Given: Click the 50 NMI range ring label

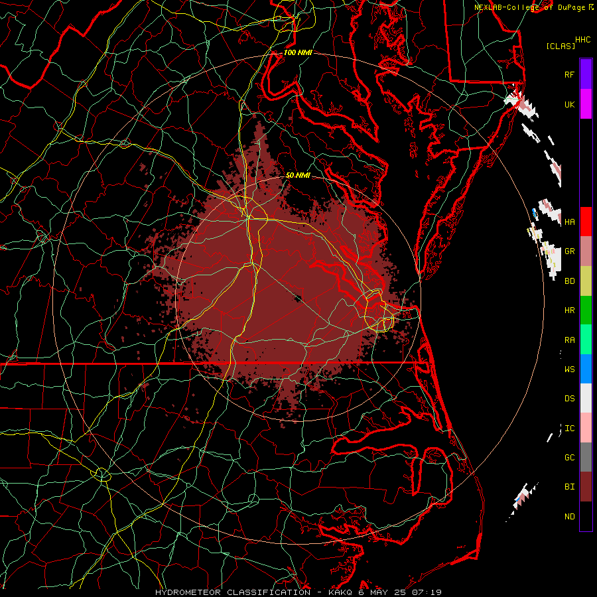Looking at the screenshot, I should tap(298, 175).
